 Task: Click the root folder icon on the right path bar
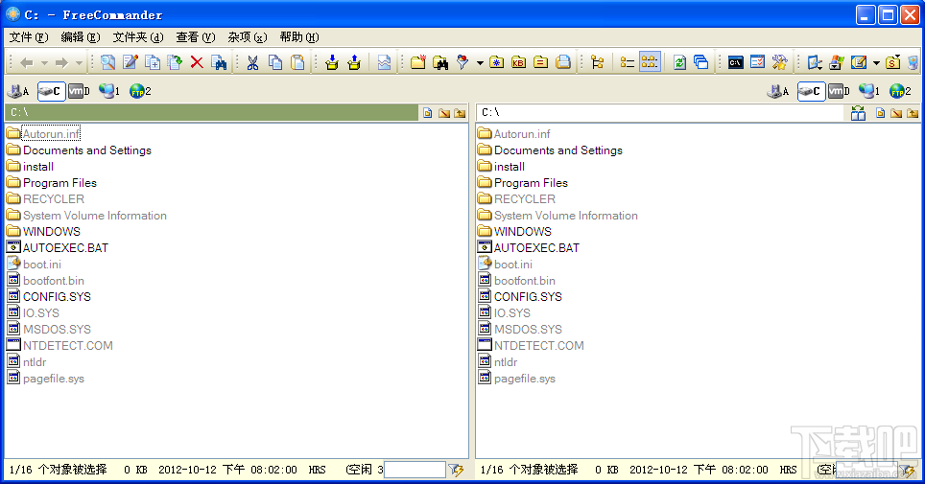point(896,112)
